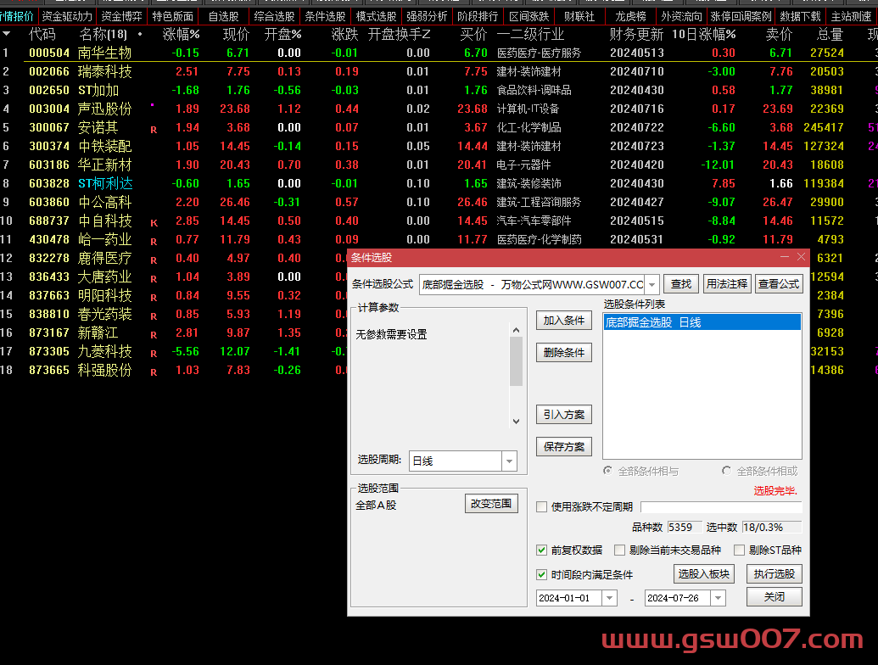878x665 pixels.
Task: Sort by the 现价 column header
Action: click(236, 35)
